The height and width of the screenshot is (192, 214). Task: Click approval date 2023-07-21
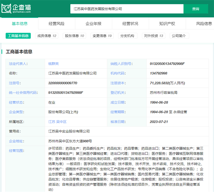tap(159, 122)
